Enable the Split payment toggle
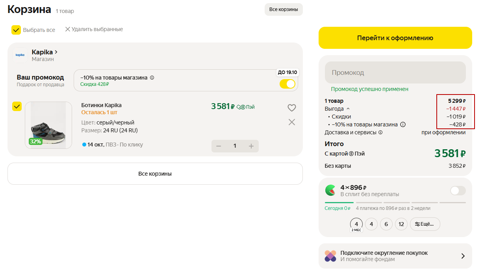Viewport: 484px width, 280px height. point(458,191)
